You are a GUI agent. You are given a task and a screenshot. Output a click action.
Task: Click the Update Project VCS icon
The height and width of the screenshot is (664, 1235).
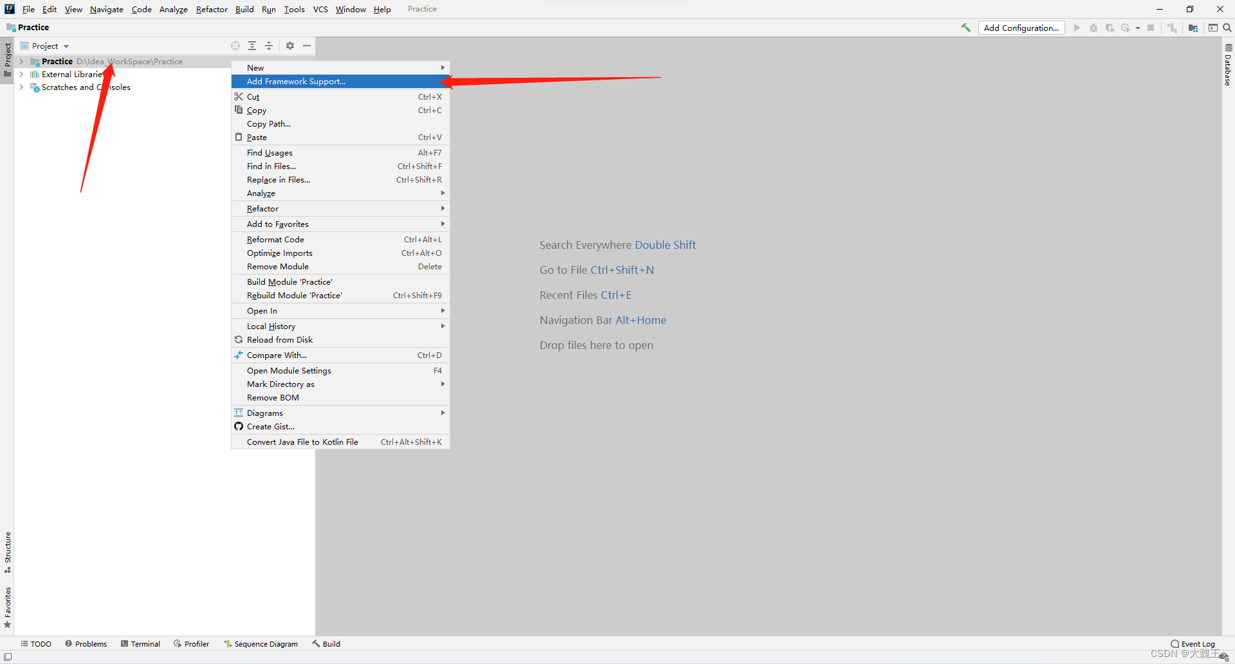(x=1173, y=28)
